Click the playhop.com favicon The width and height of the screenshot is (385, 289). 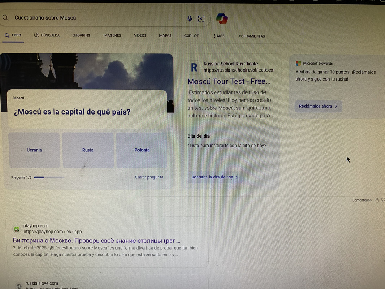(x=17, y=229)
